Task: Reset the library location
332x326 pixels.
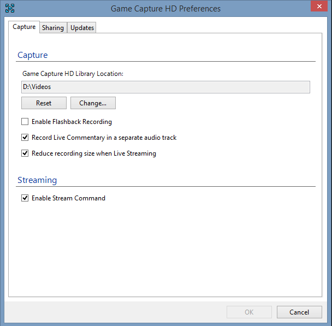Action: coord(44,103)
